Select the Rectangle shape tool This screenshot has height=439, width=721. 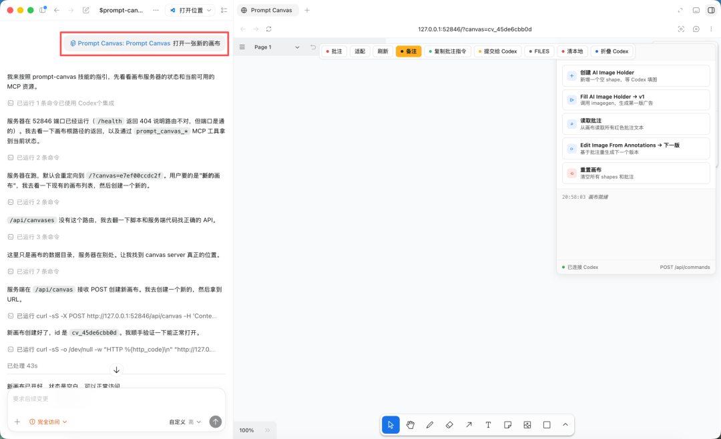pos(547,425)
